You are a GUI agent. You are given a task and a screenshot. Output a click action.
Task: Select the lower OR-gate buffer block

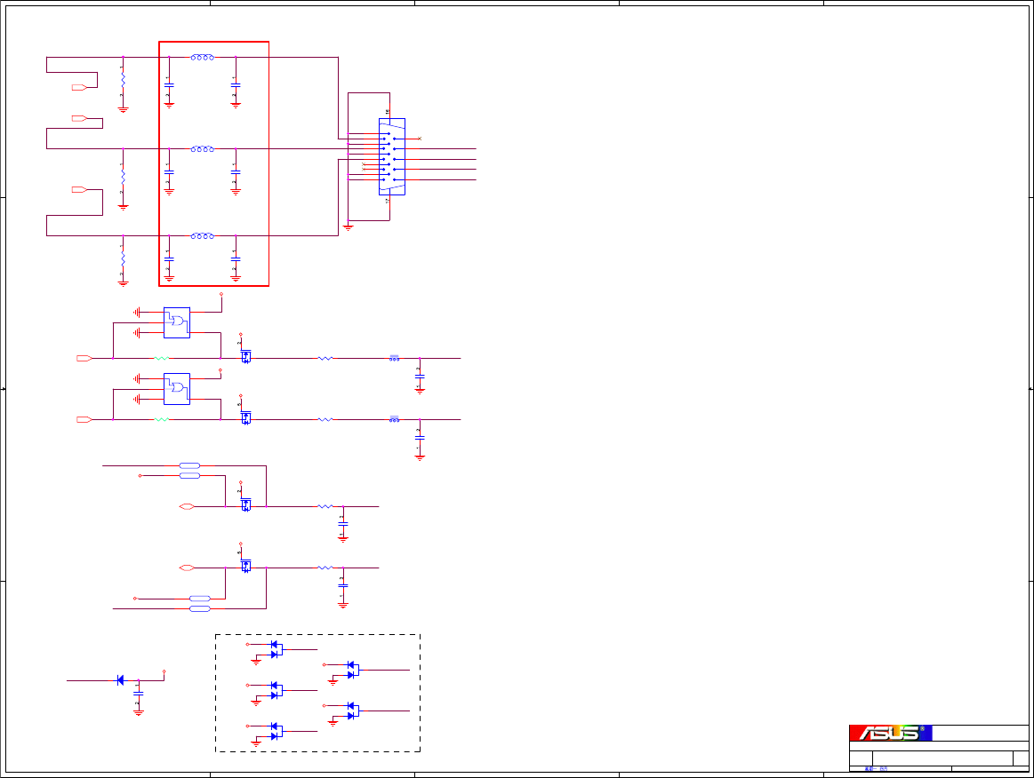(177, 389)
